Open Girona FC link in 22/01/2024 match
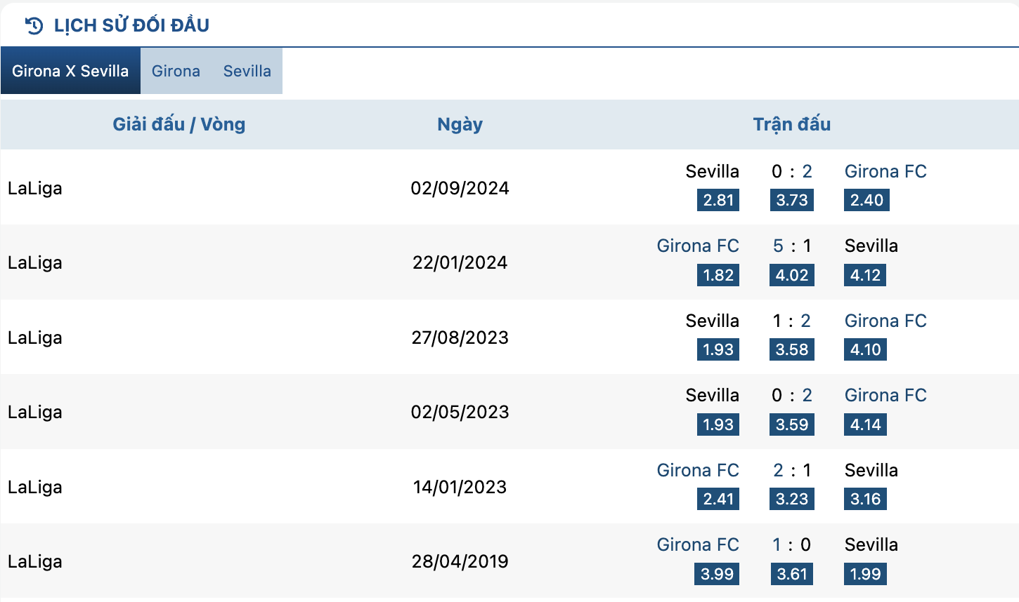The width and height of the screenshot is (1019, 602). tap(698, 246)
